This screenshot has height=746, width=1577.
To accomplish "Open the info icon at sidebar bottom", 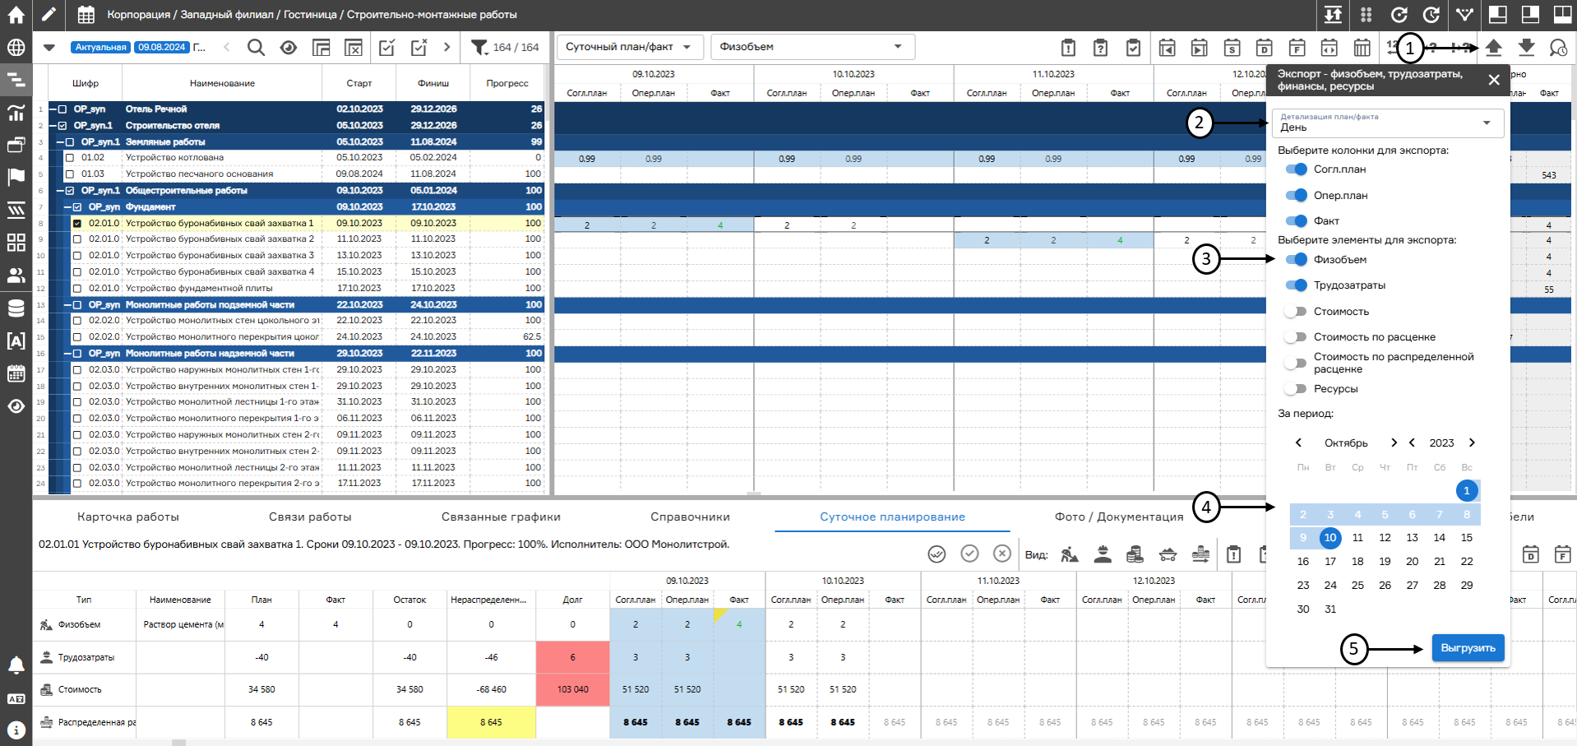I will pos(16,730).
